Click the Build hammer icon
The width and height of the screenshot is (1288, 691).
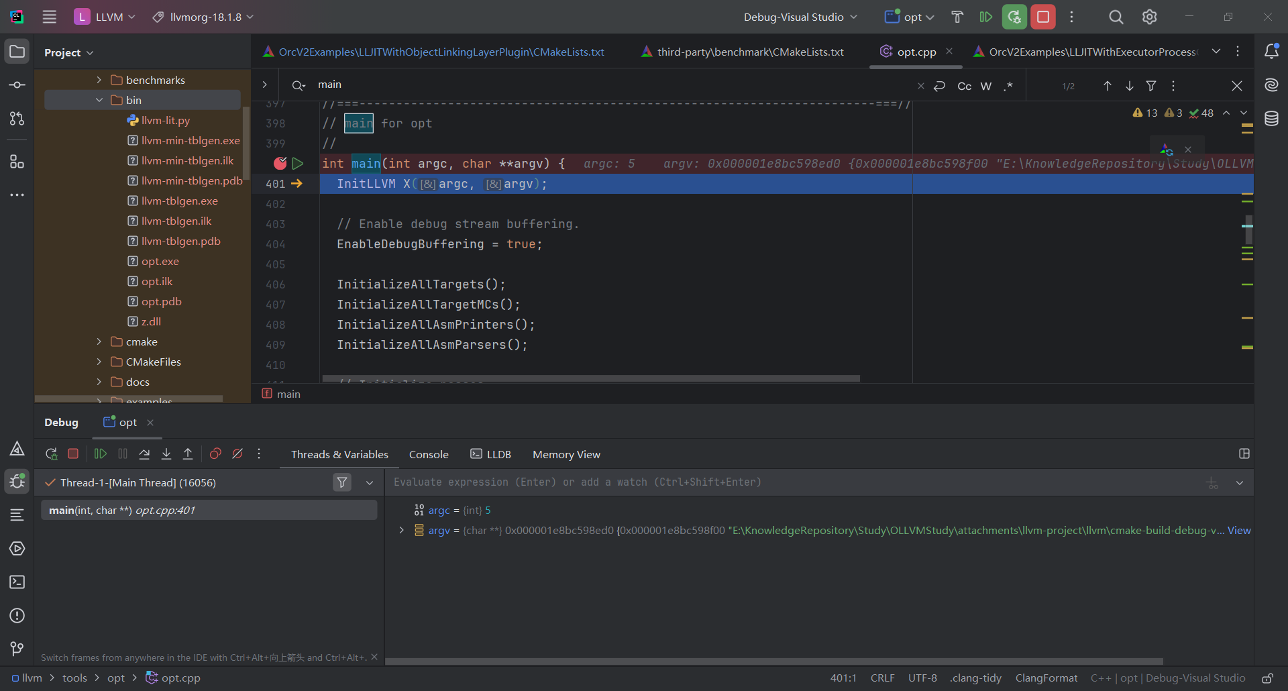pyautogui.click(x=957, y=17)
